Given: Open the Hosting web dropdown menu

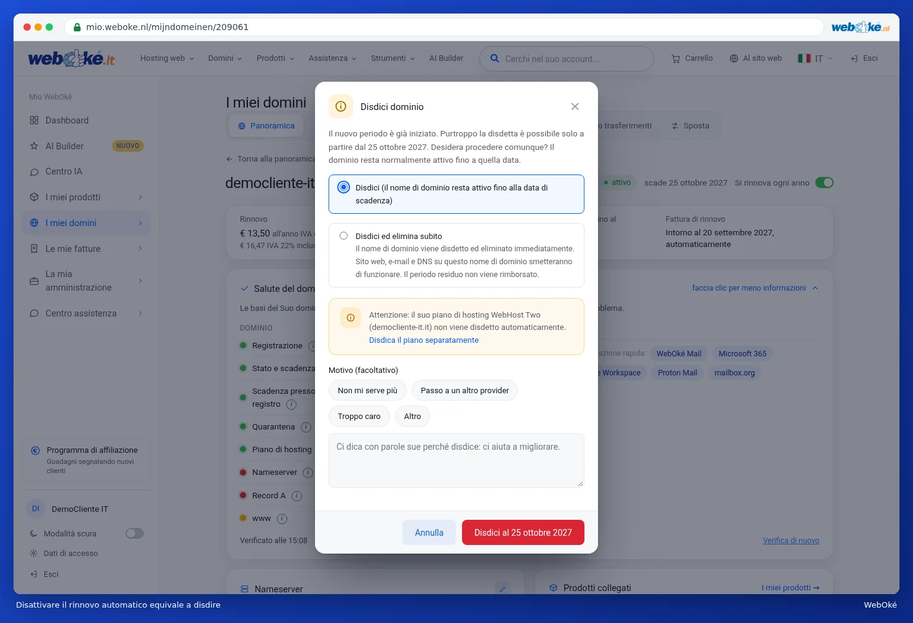Looking at the screenshot, I should click(x=167, y=58).
